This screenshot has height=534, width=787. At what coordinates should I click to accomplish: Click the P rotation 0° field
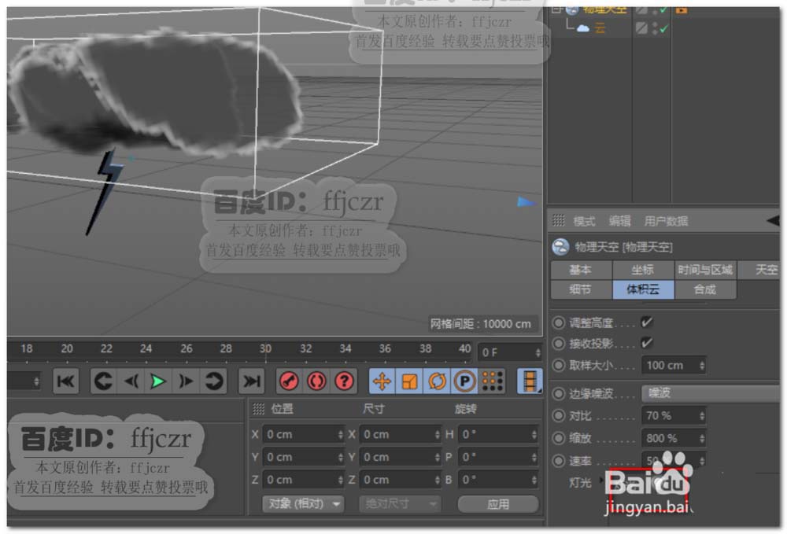click(x=498, y=457)
